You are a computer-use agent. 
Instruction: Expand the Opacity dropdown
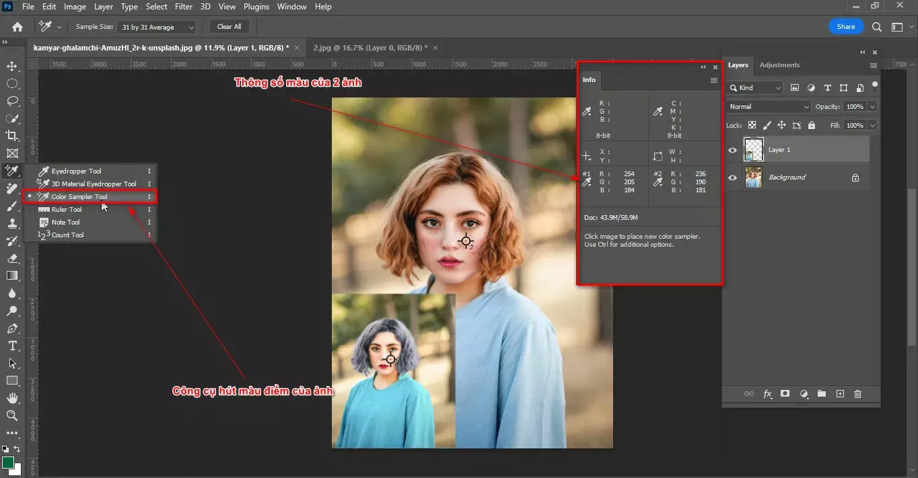coord(872,106)
